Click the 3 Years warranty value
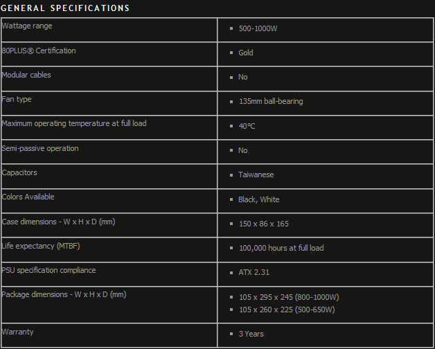This screenshot has width=435, height=349. click(x=251, y=334)
